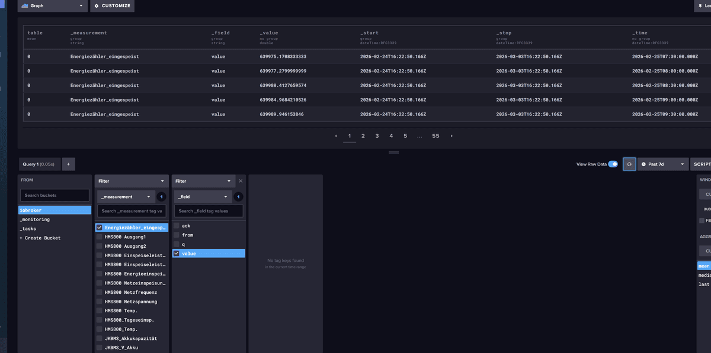Enable the ack field checkbox
The height and width of the screenshot is (353, 711).
tap(177, 226)
